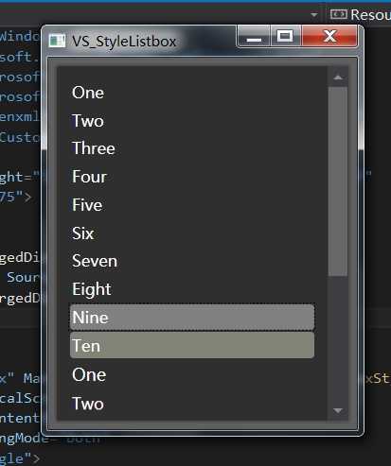Minimize the VS_StyleListbox window
This screenshot has height=466, width=391.
point(254,36)
